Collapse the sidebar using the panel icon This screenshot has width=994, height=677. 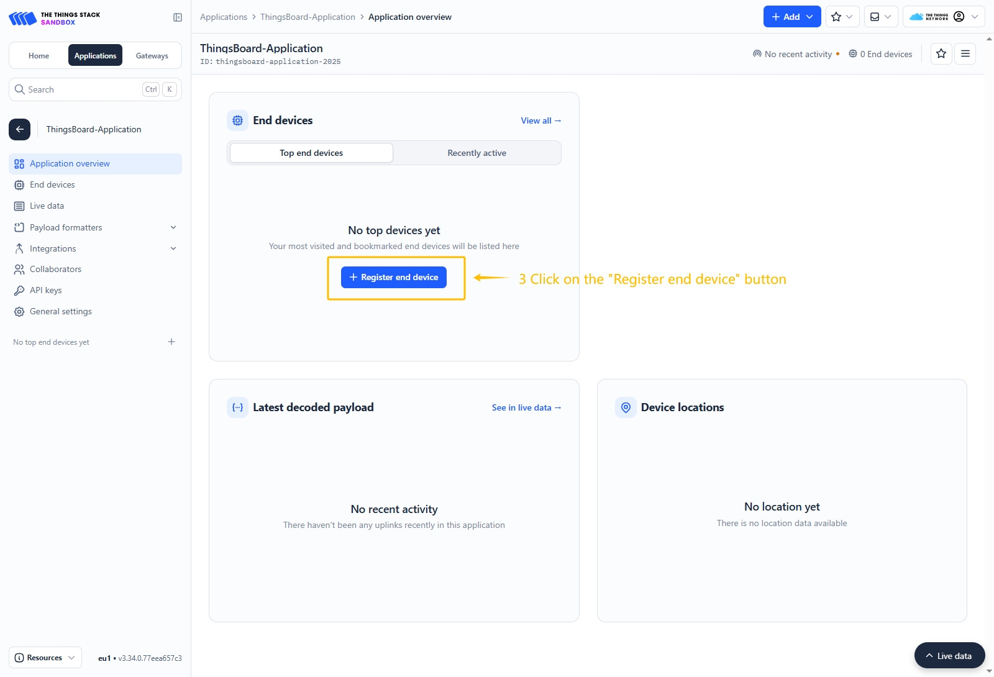point(178,17)
